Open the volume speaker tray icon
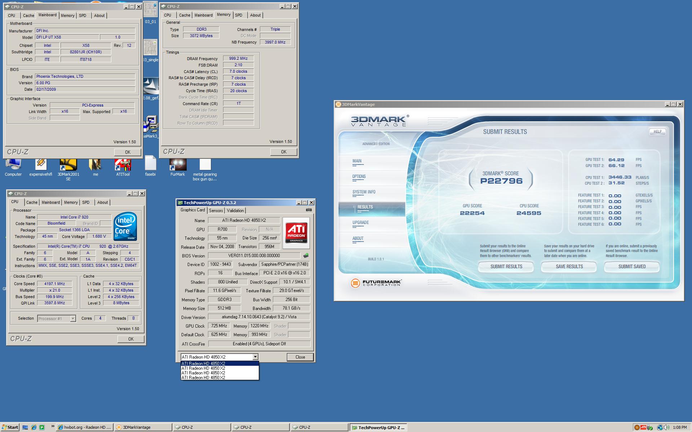Image resolution: width=692 pixels, height=432 pixels. click(666, 427)
